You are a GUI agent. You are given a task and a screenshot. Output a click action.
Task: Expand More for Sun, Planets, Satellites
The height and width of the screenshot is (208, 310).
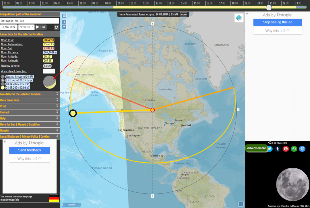[x=30, y=124]
